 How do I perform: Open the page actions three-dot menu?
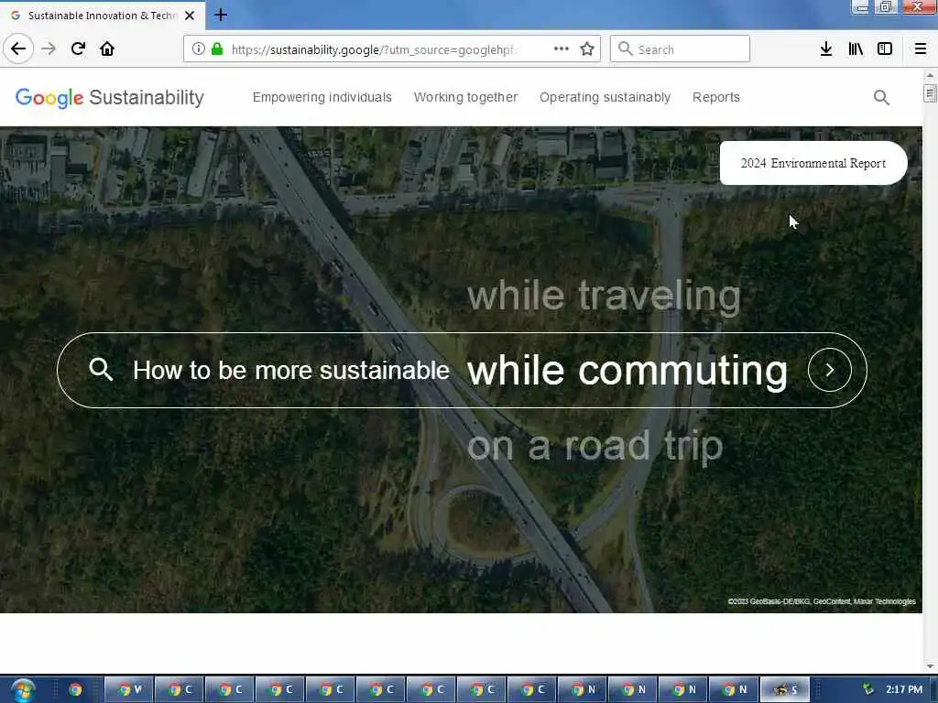(562, 49)
